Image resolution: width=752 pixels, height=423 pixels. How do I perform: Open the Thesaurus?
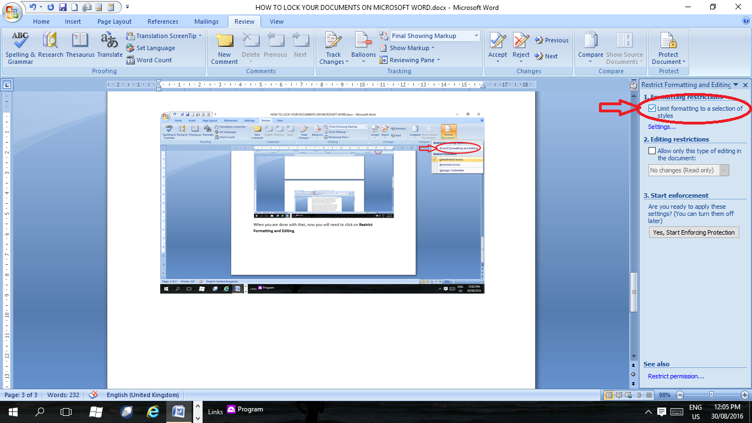coord(80,45)
